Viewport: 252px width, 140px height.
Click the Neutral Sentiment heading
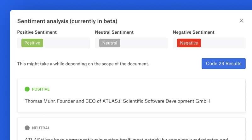pos(114,32)
